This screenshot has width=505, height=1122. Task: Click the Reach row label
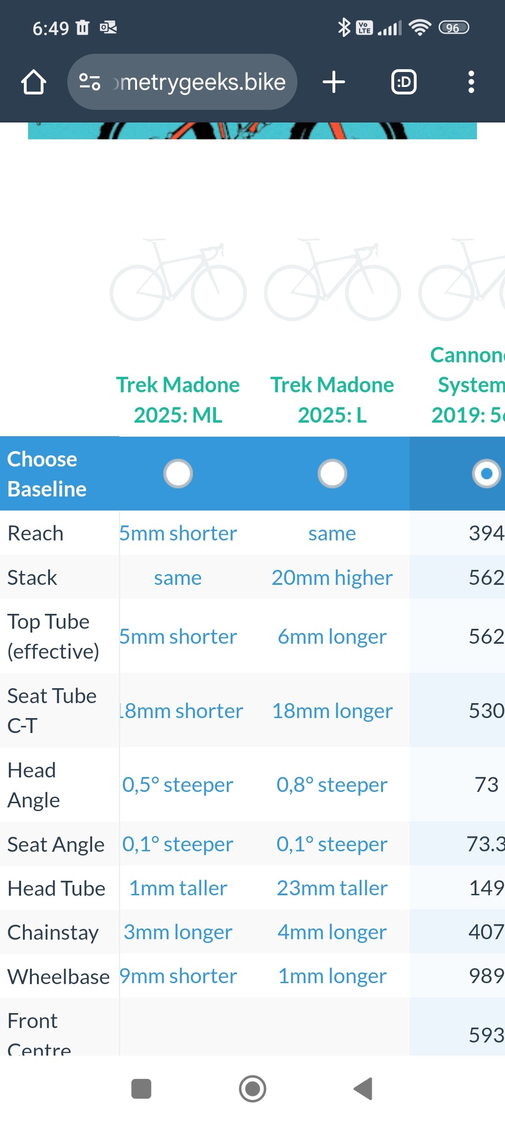coord(36,533)
